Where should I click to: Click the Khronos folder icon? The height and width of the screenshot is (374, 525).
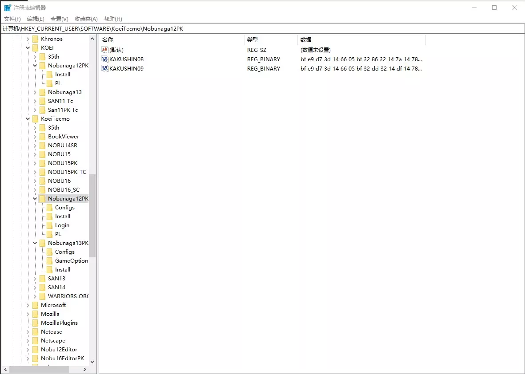35,39
